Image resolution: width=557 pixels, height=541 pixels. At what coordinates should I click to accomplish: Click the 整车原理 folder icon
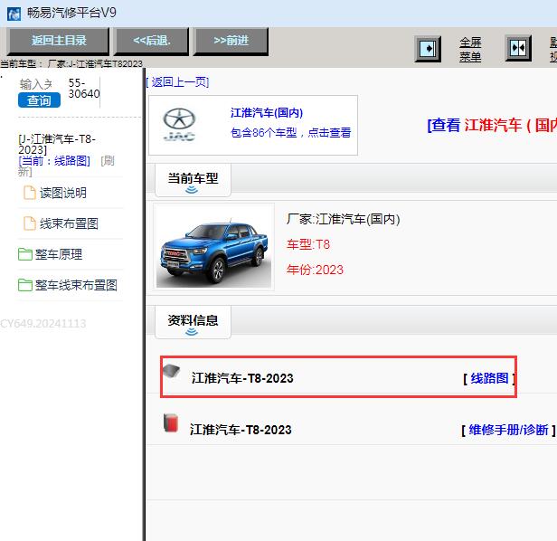coord(25,254)
